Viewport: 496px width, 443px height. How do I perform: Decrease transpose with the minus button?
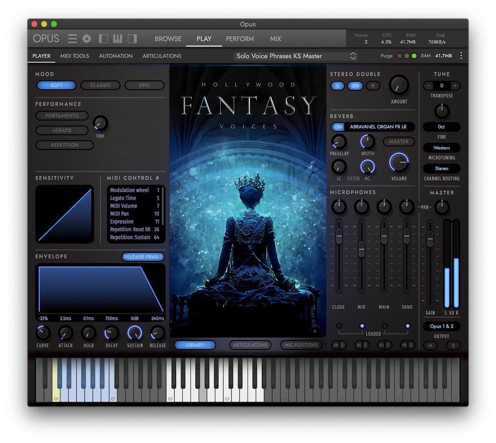pos(428,86)
